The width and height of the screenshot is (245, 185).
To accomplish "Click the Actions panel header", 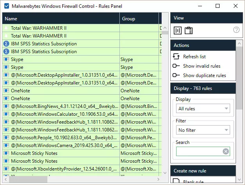I will [x=203, y=45].
